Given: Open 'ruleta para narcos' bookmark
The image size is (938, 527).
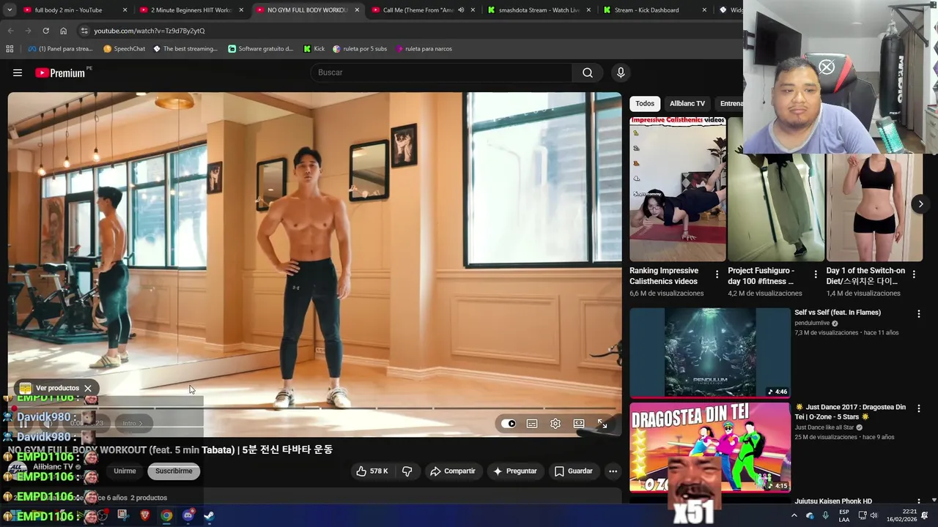Looking at the screenshot, I should tap(424, 48).
